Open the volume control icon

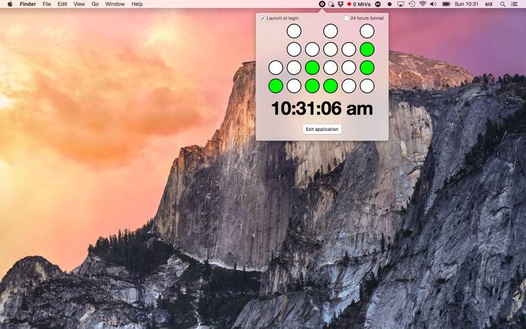coord(433,4)
